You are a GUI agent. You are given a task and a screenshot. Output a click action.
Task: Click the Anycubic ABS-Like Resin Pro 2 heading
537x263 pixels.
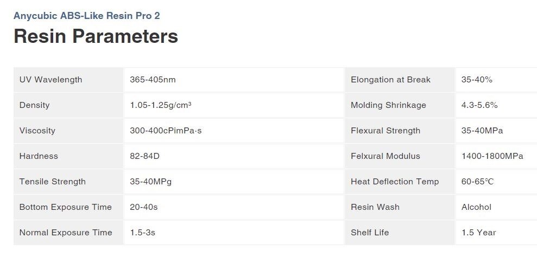[87, 16]
